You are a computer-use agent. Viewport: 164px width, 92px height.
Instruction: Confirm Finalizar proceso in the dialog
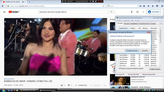[x=132, y=51]
